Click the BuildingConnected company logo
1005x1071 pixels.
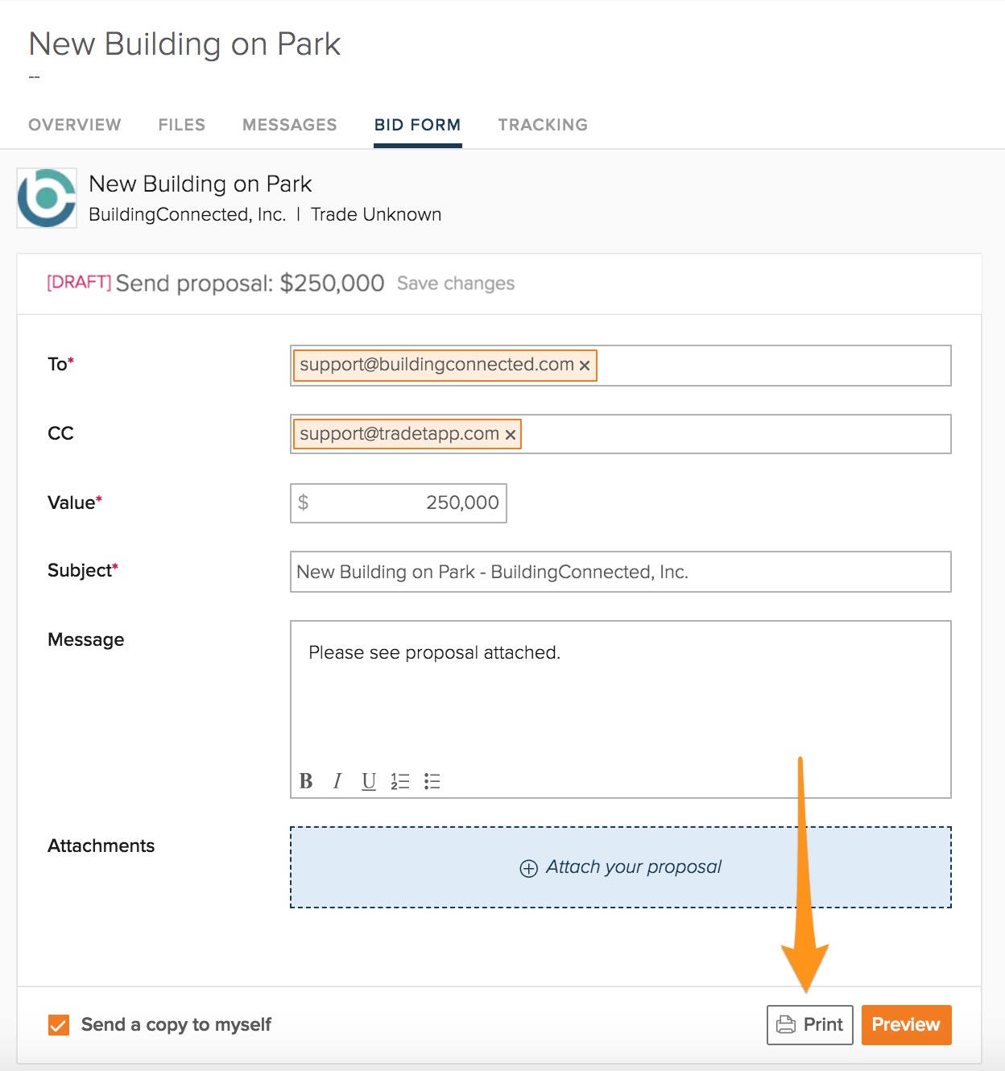[x=47, y=198]
